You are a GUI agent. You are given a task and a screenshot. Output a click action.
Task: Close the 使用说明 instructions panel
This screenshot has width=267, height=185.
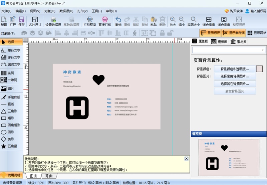pos(186,159)
